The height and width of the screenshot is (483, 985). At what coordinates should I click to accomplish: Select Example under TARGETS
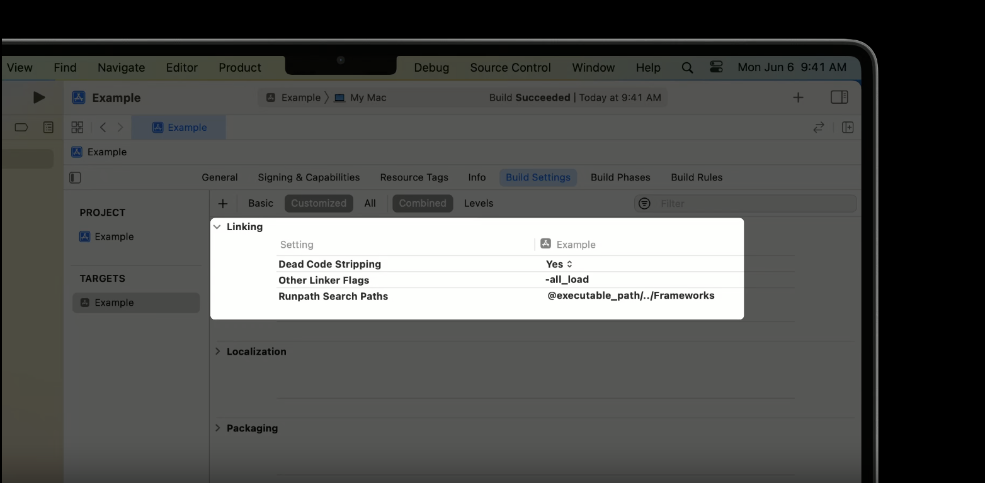pos(135,303)
